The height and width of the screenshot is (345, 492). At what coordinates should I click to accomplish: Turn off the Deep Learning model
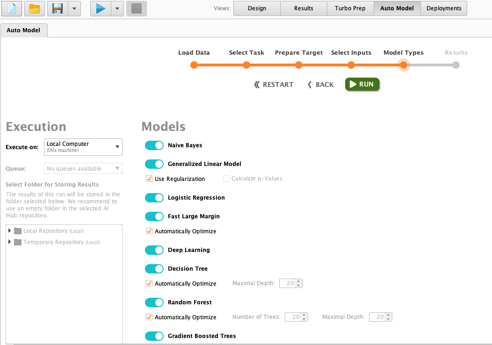pos(154,250)
